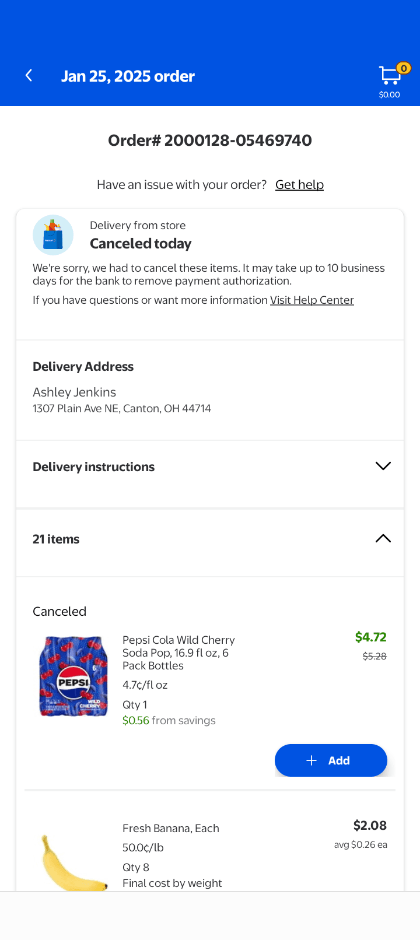Tap the 21 items section label
The image size is (420, 940).
[x=56, y=539]
